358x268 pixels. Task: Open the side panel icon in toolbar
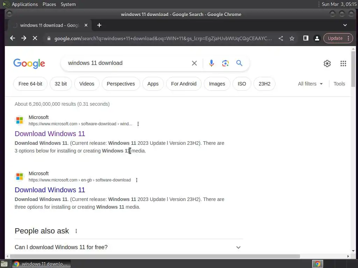306,38
